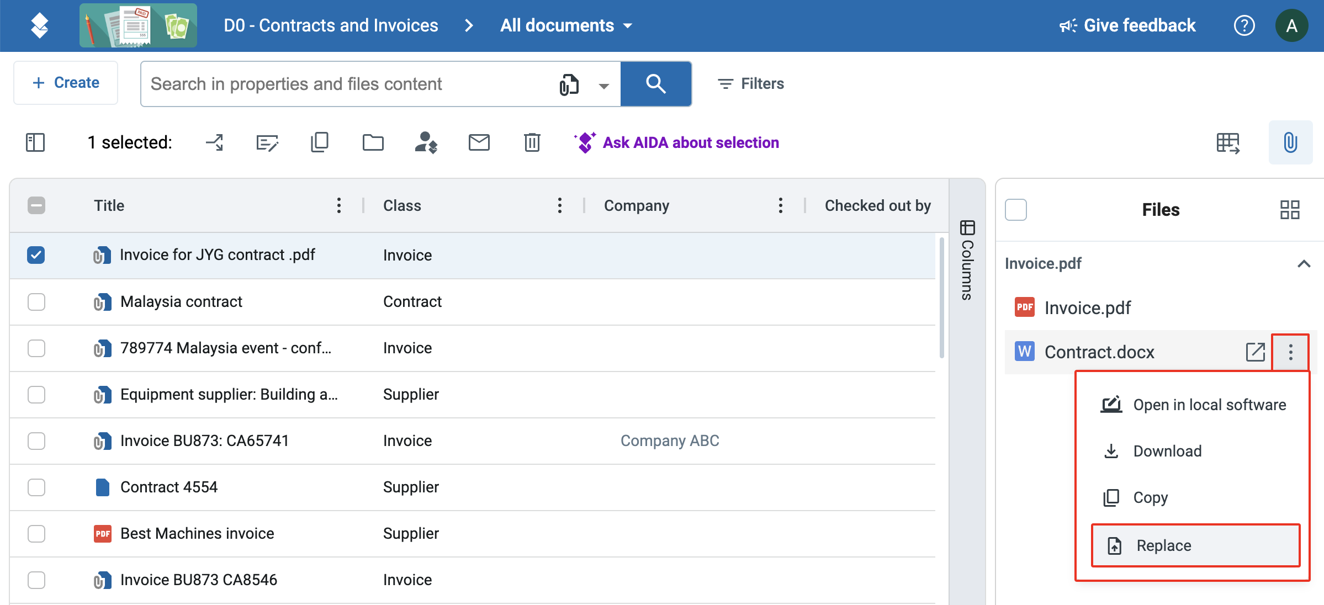This screenshot has height=605, width=1324.
Task: Click the Best Machines invoice PDF icon
Action: coord(103,533)
